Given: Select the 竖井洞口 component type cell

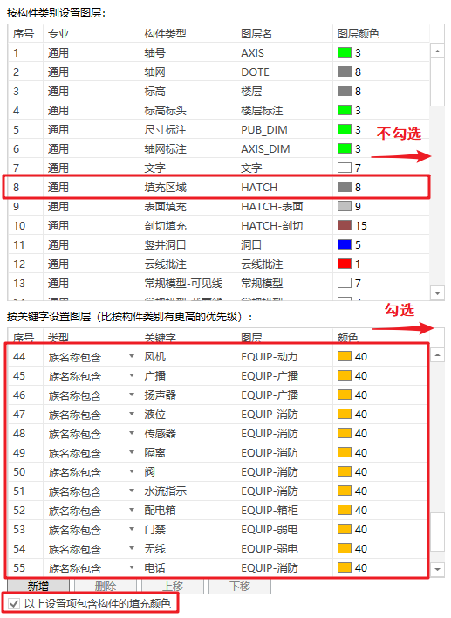Looking at the screenshot, I should coord(188,244).
